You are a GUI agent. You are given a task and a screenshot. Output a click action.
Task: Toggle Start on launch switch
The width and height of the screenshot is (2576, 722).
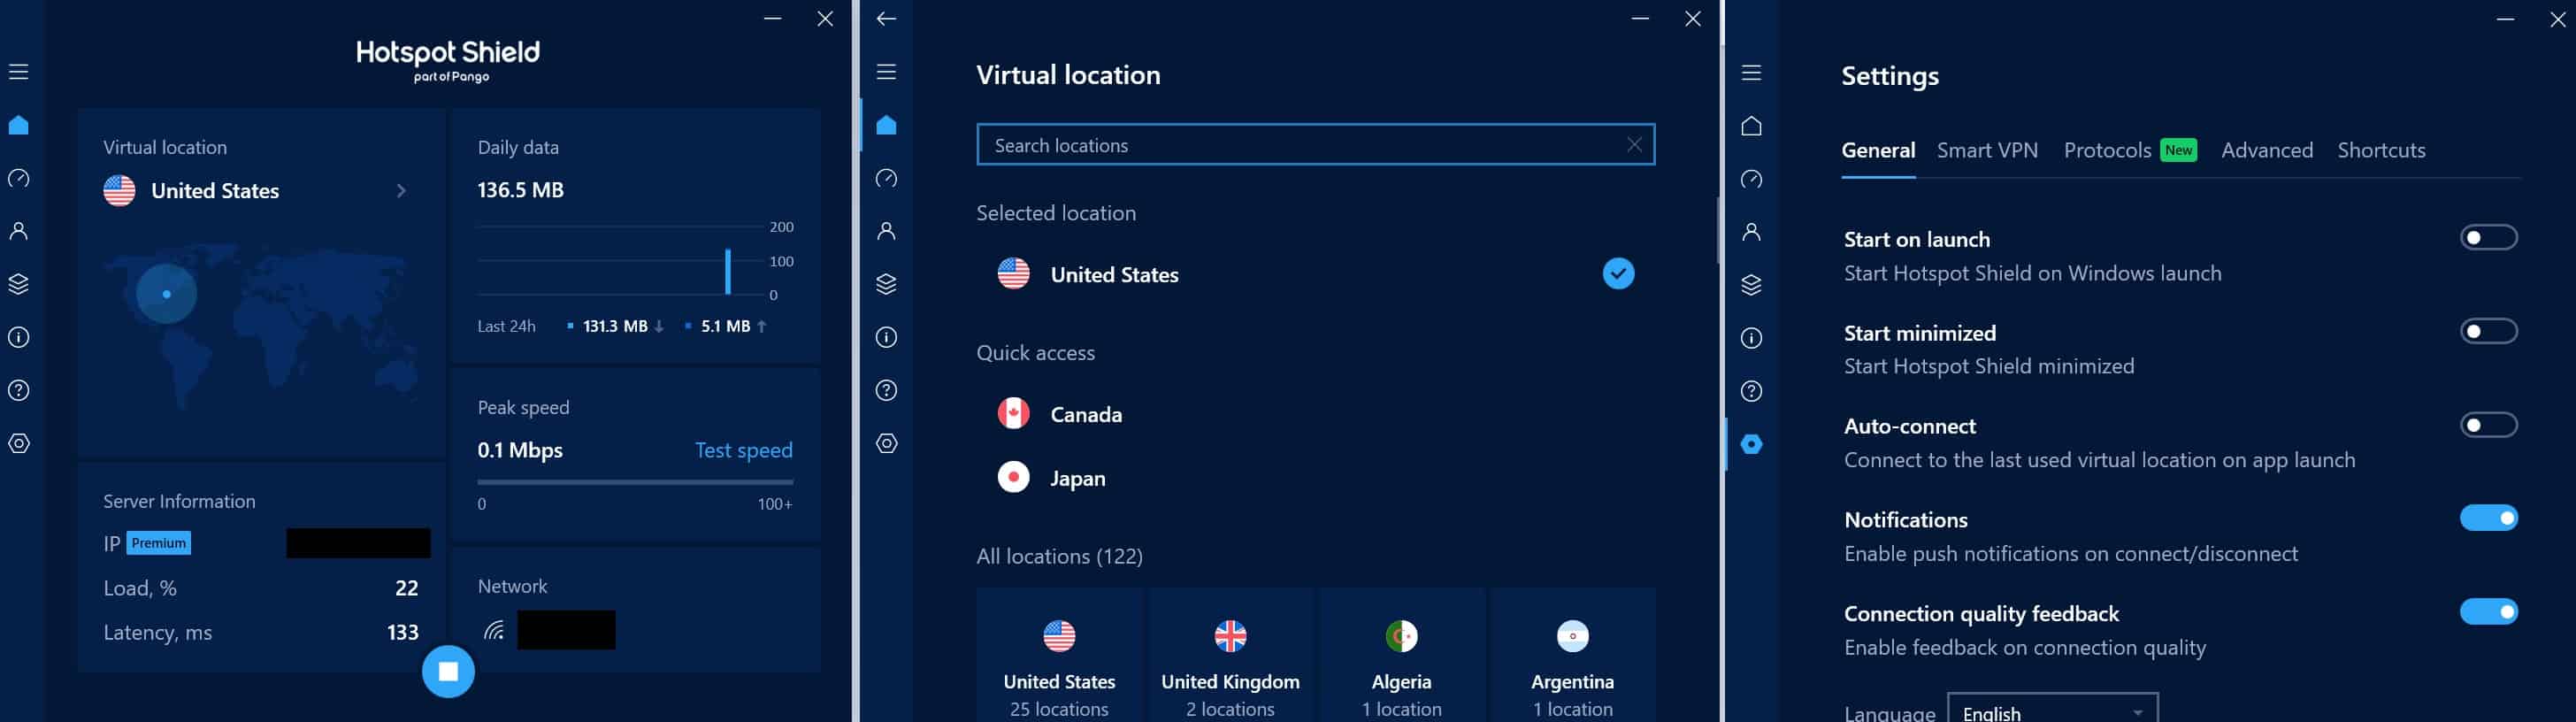tap(2488, 238)
